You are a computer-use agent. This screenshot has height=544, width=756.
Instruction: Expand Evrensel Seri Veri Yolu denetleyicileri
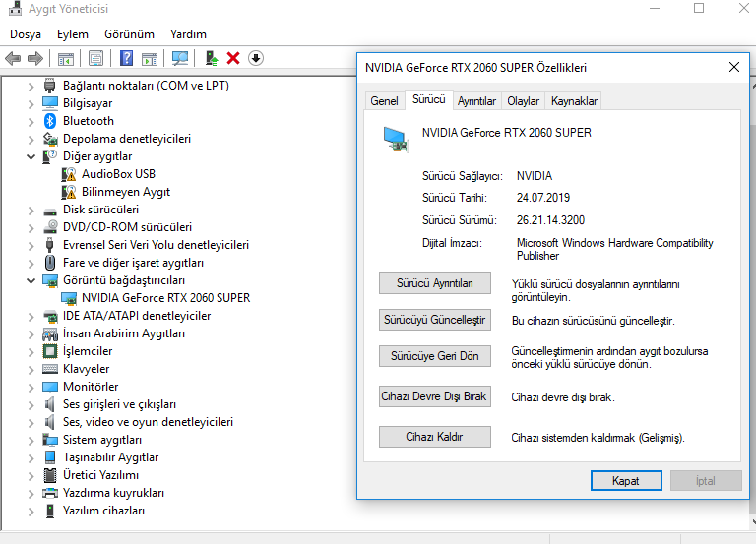pyautogui.click(x=31, y=246)
